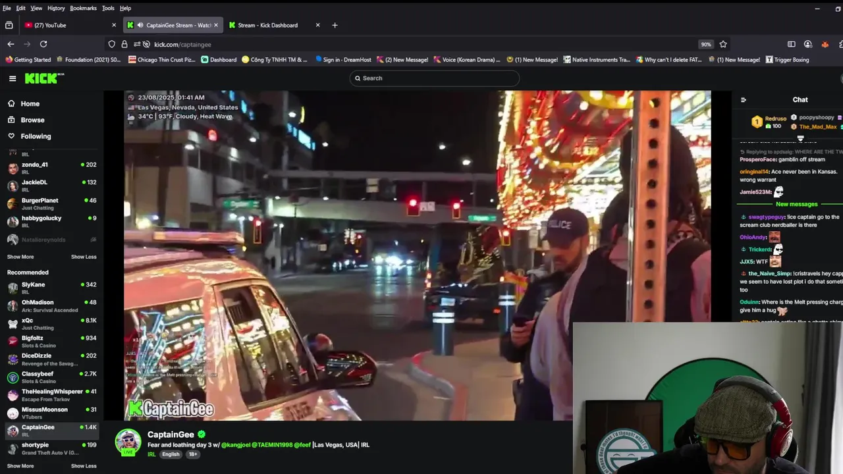Collapse chat panel icon beside Chat title

click(744, 100)
